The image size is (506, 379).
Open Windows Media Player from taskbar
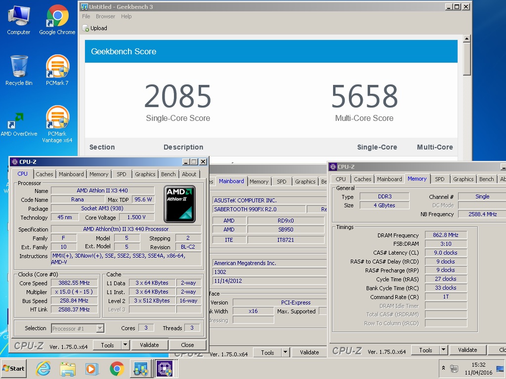pyautogui.click(x=92, y=368)
